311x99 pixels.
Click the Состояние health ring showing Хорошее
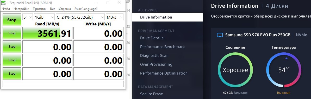click(x=235, y=70)
